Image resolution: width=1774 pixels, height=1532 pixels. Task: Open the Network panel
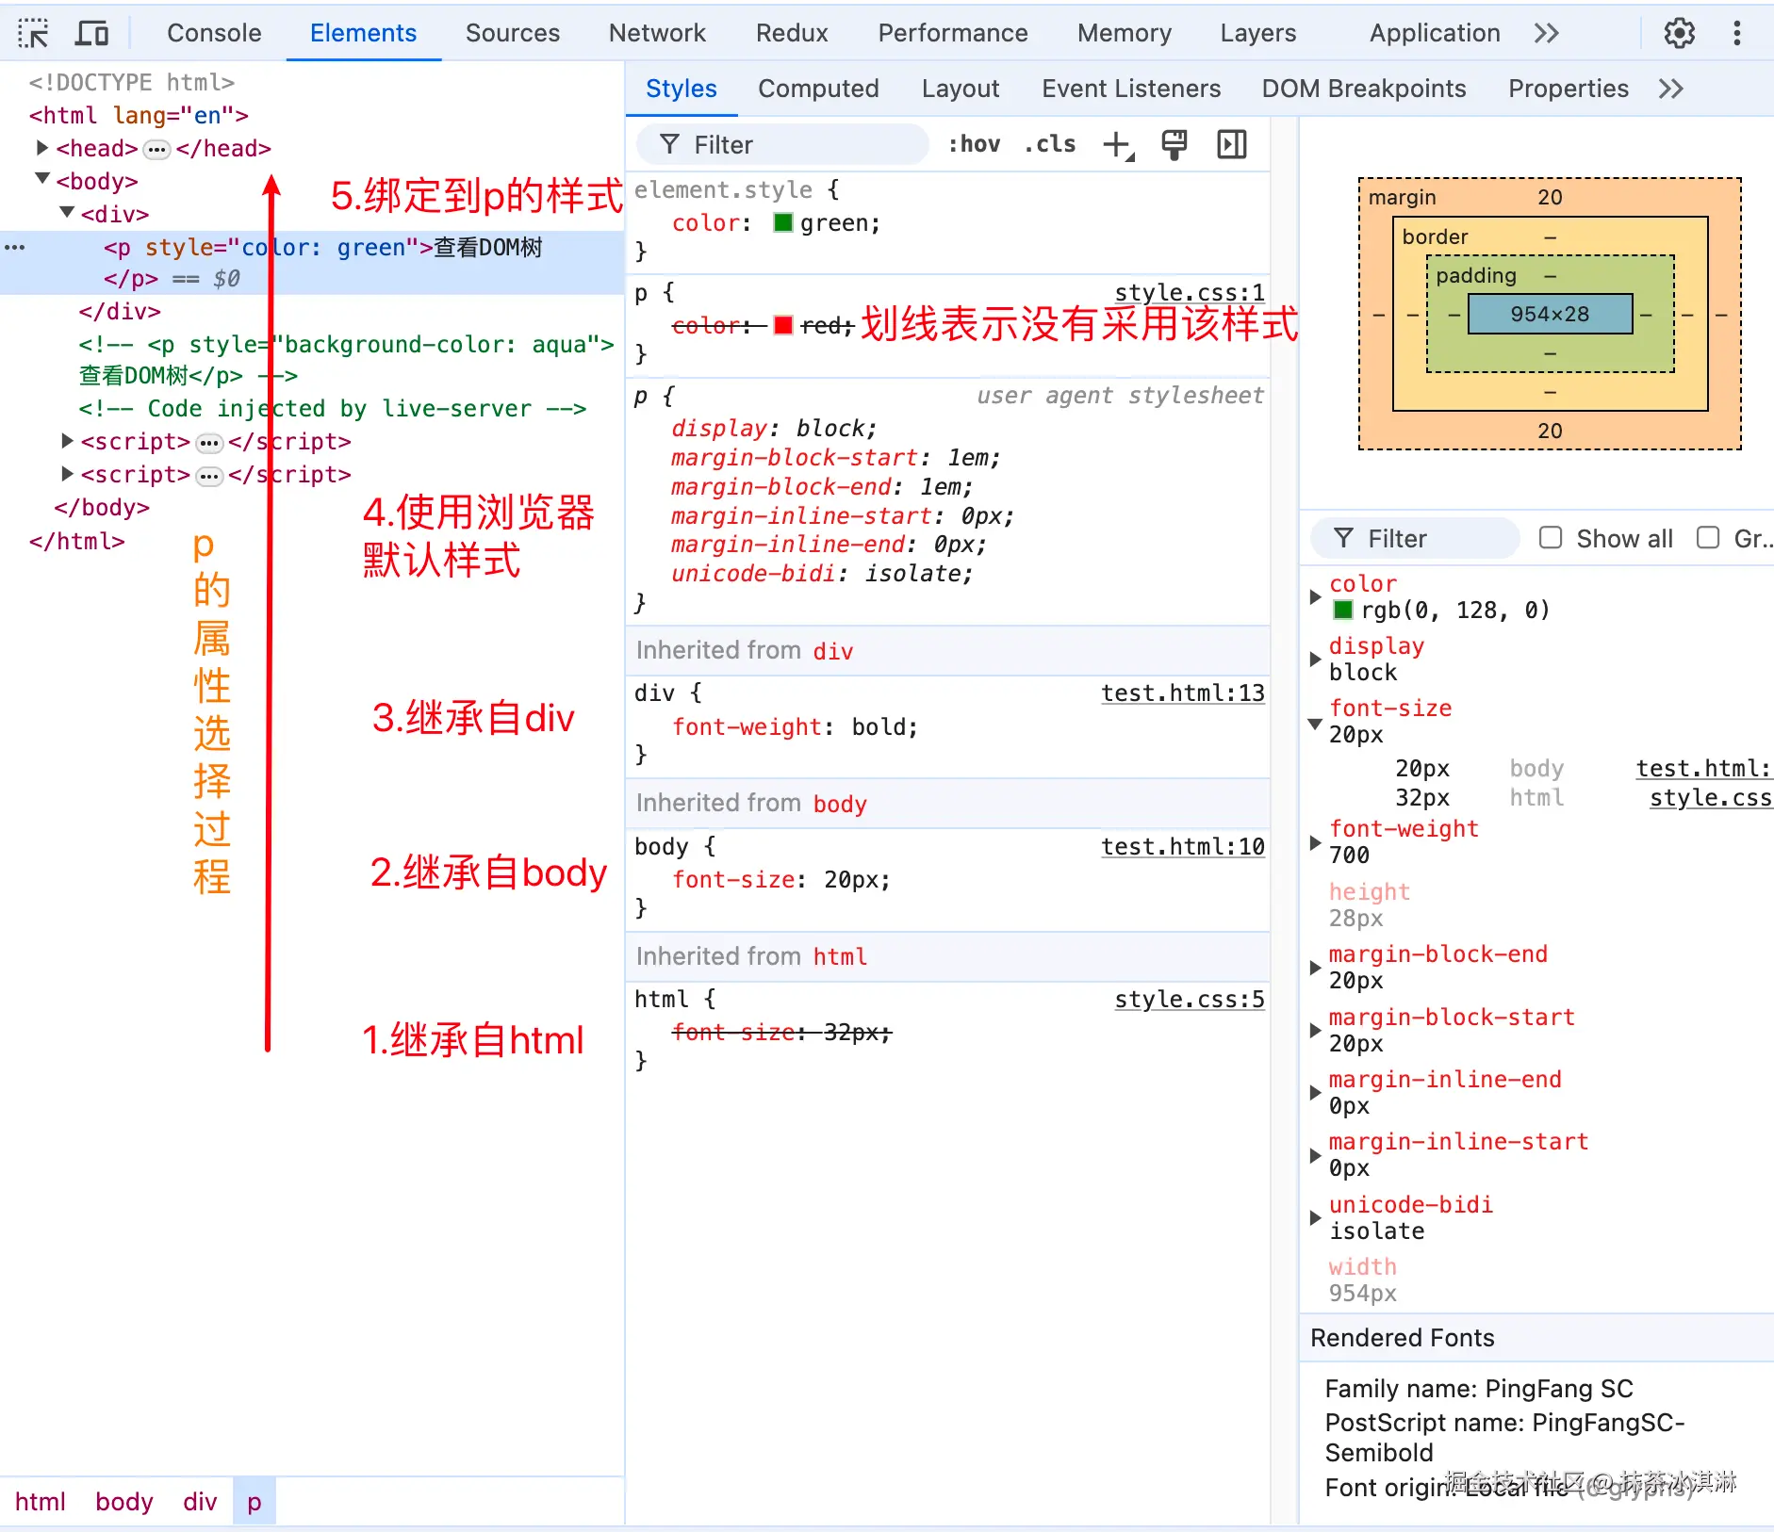657,33
